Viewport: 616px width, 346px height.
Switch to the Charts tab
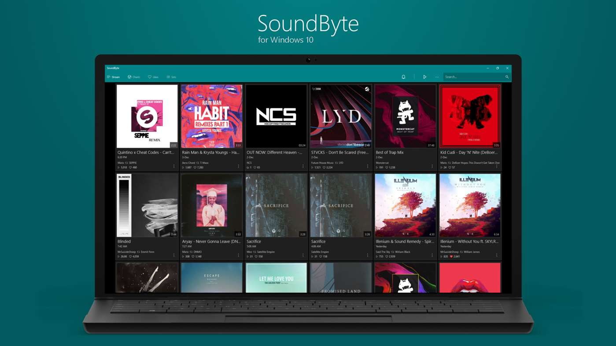click(x=134, y=77)
